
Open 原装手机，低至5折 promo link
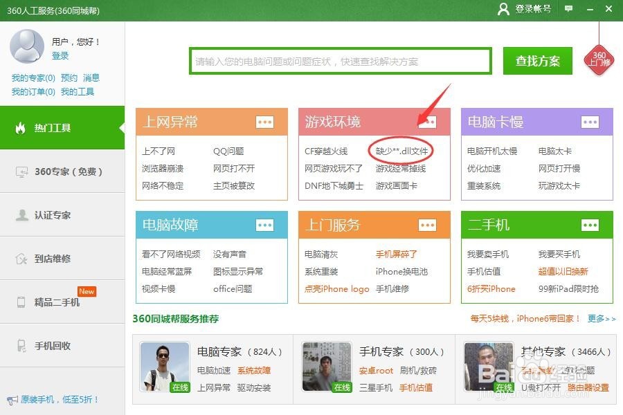tap(60, 400)
